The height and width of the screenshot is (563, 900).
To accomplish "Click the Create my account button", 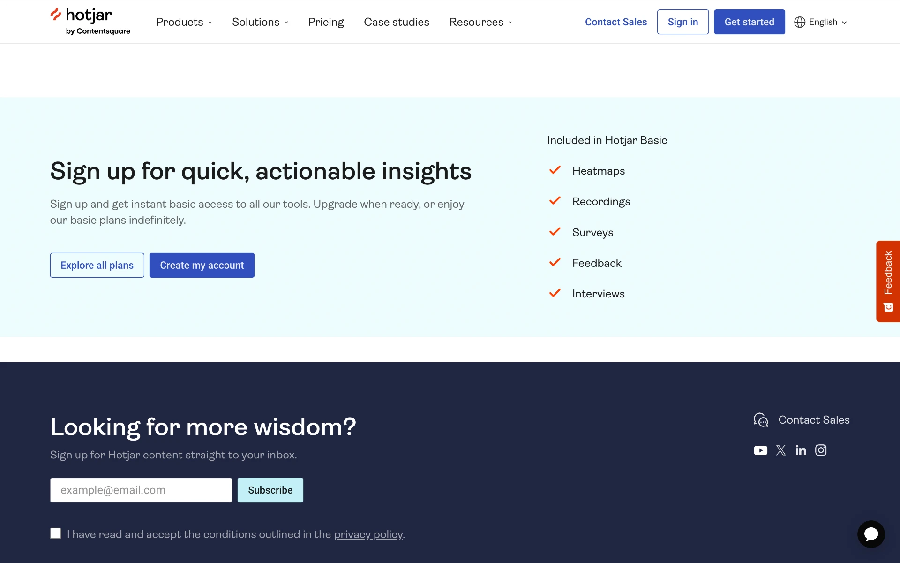I will click(202, 265).
